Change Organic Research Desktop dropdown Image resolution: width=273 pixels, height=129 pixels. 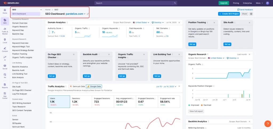pos(232,58)
